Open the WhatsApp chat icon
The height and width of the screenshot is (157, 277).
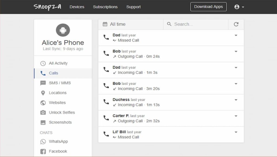[x=43, y=142]
